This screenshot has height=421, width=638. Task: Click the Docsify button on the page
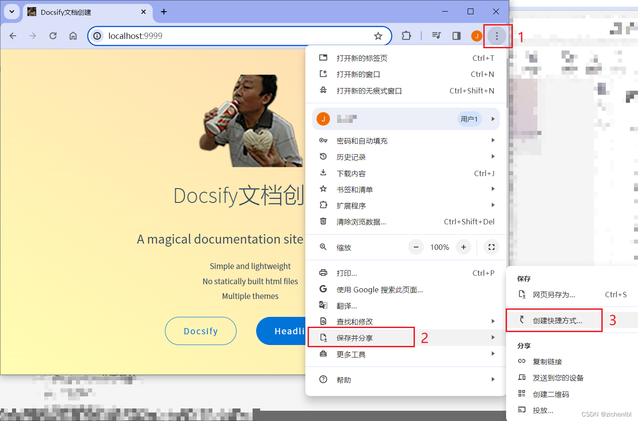pos(201,331)
